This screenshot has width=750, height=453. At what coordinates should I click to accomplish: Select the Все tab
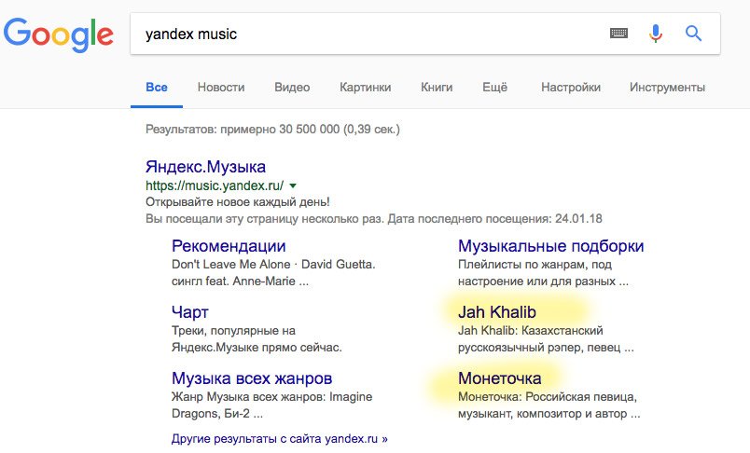click(157, 88)
